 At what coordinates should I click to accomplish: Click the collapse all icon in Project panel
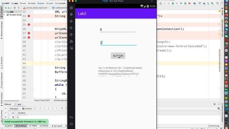(x=19, y=8)
